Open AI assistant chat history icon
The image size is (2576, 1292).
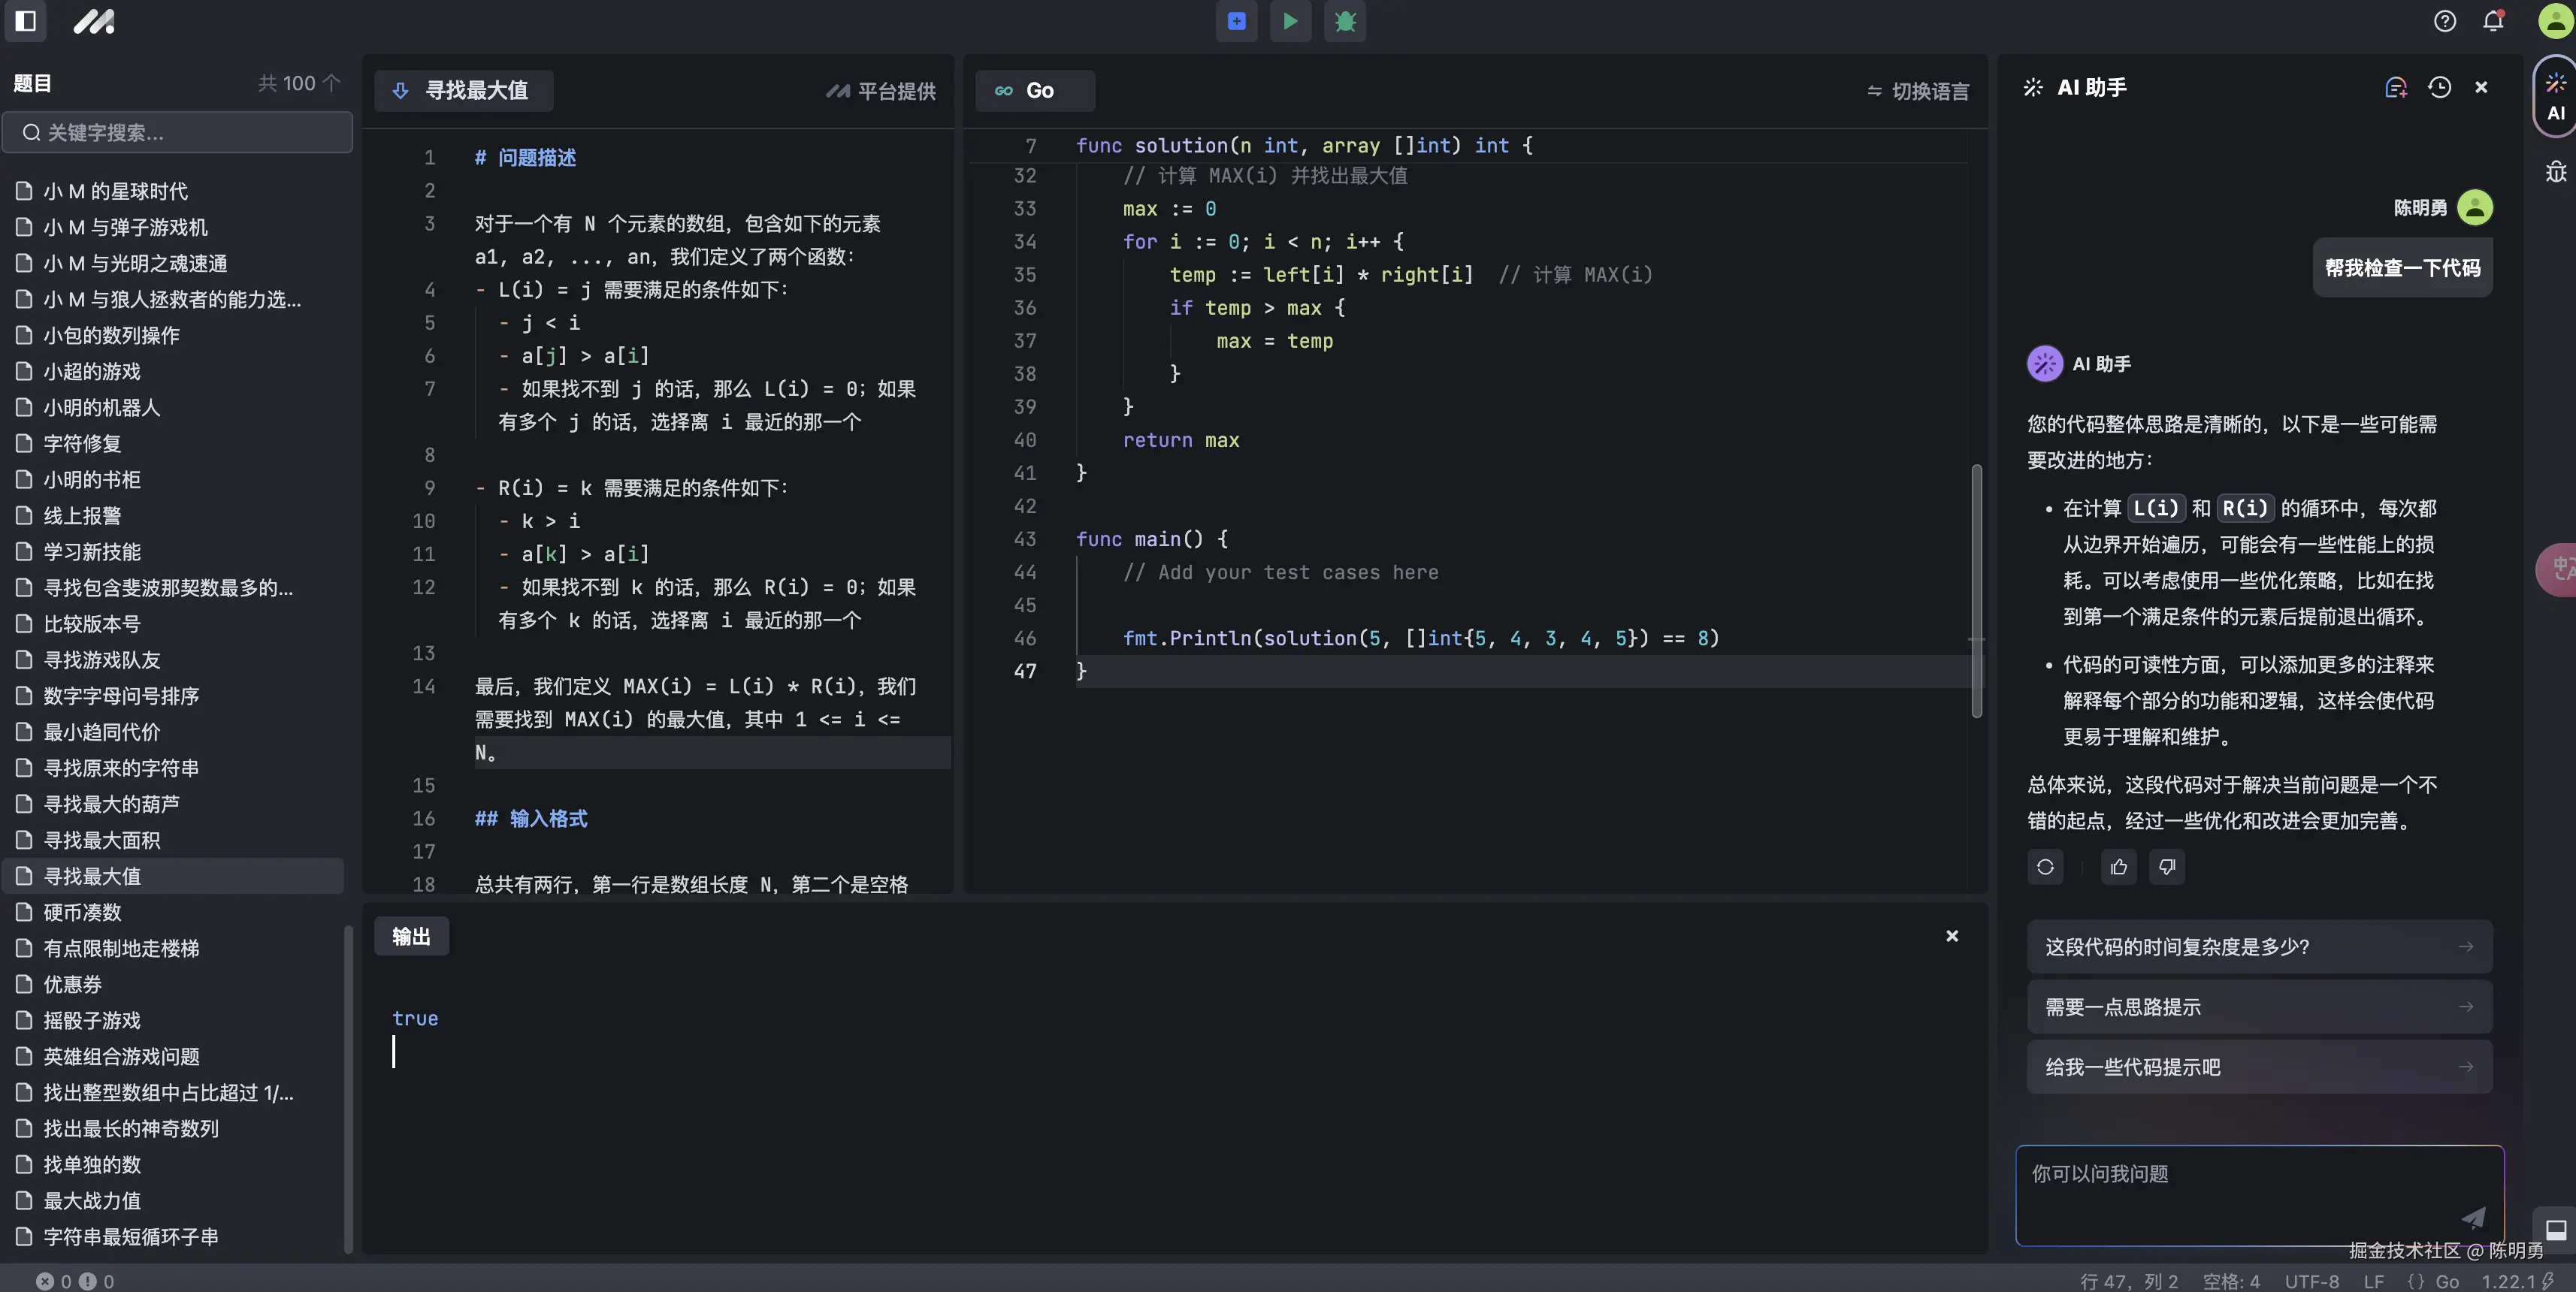click(2439, 88)
